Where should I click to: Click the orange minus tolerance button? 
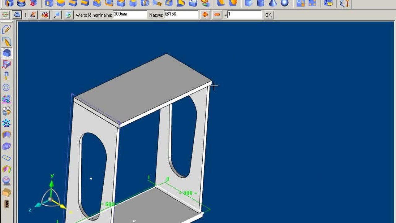[x=217, y=15]
